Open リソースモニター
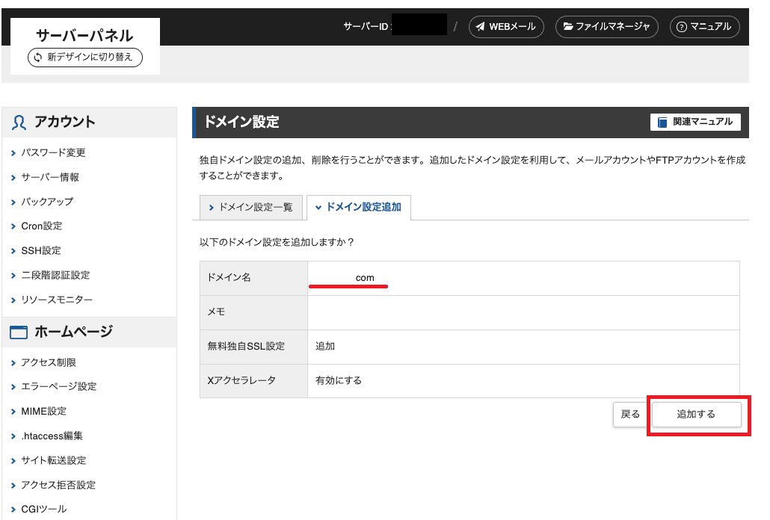The height and width of the screenshot is (520, 770). [x=57, y=300]
